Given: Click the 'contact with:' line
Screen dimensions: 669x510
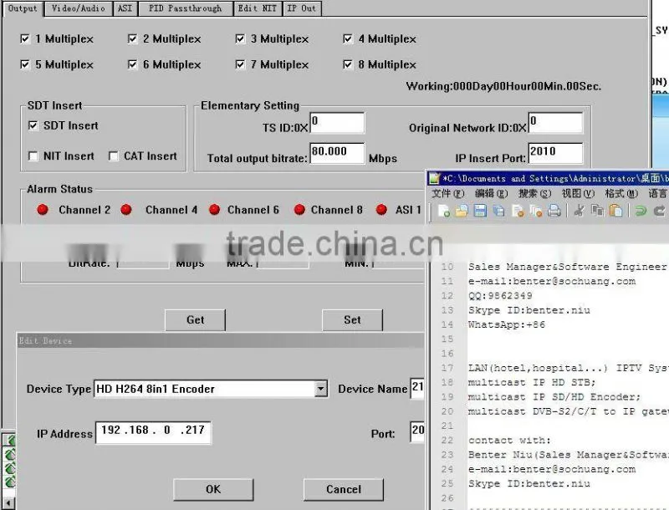Looking at the screenshot, I should click(x=509, y=441).
